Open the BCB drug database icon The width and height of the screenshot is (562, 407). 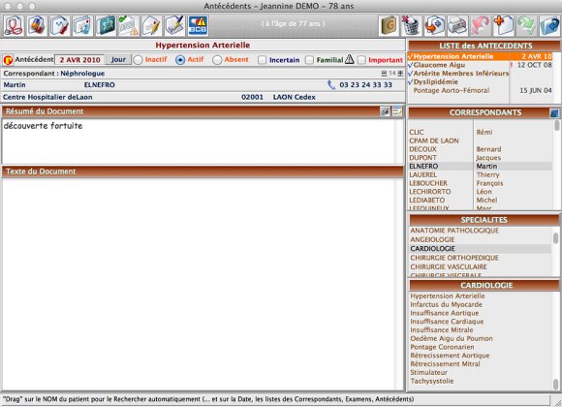coord(198,26)
